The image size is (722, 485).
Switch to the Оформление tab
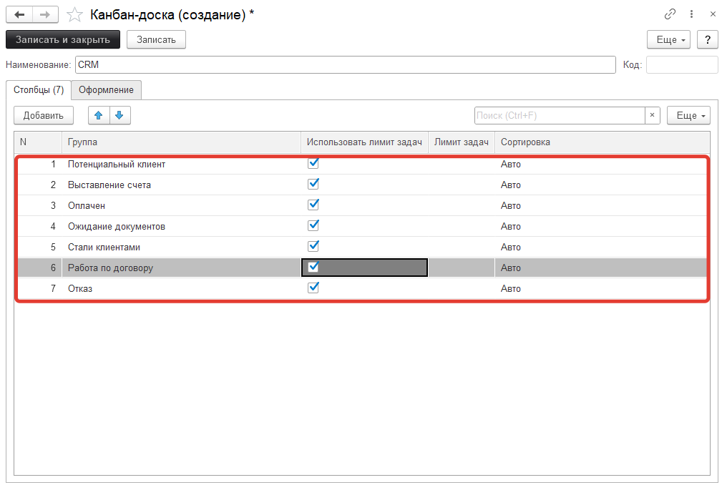click(x=106, y=90)
